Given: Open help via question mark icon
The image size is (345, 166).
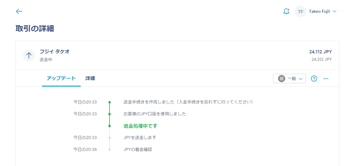Looking at the screenshot, I should pos(314,78).
